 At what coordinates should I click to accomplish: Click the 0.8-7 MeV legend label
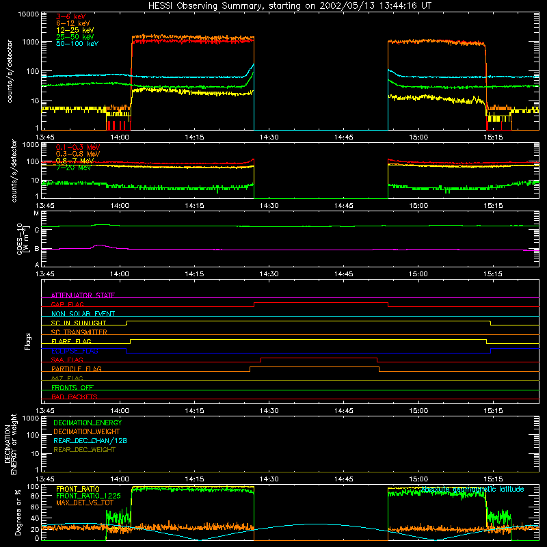pyautogui.click(x=75, y=161)
